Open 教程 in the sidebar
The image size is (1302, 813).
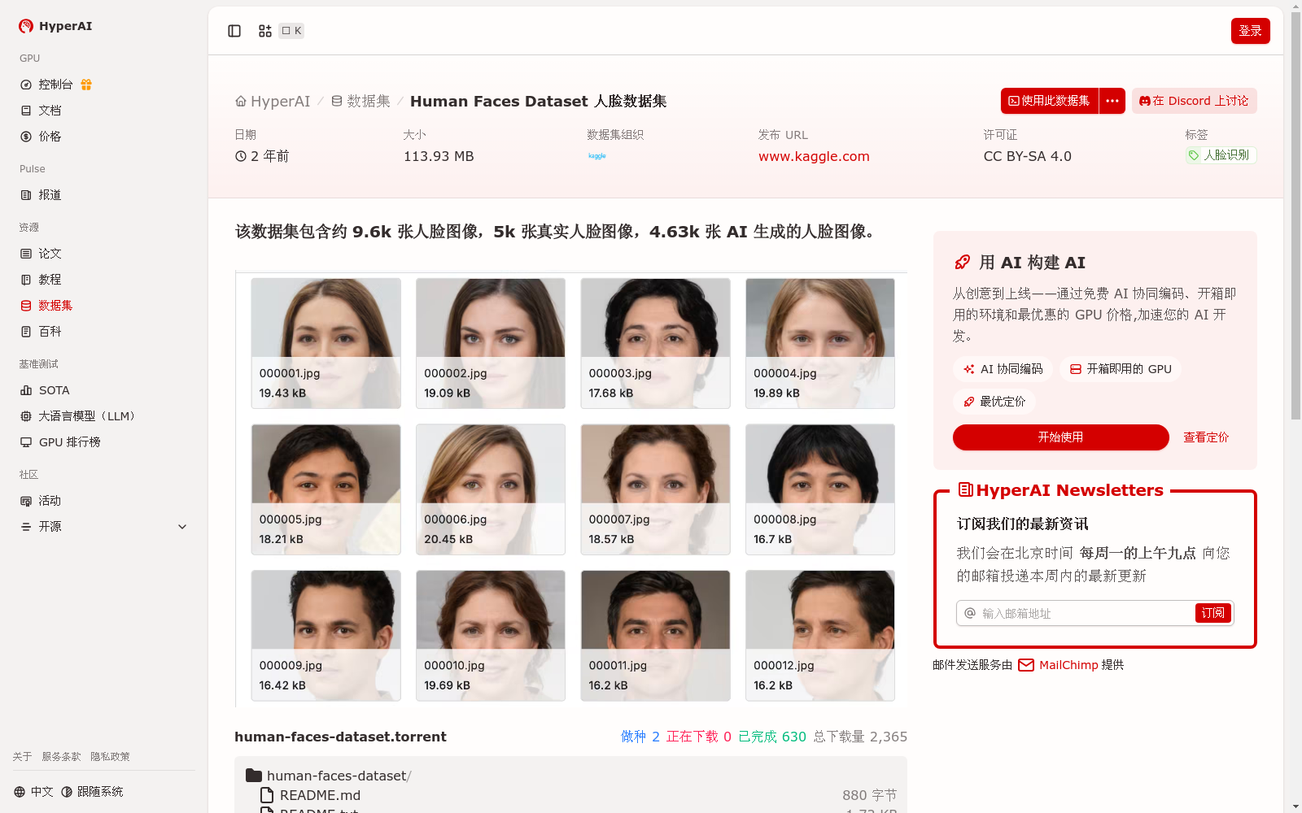[x=41, y=280]
